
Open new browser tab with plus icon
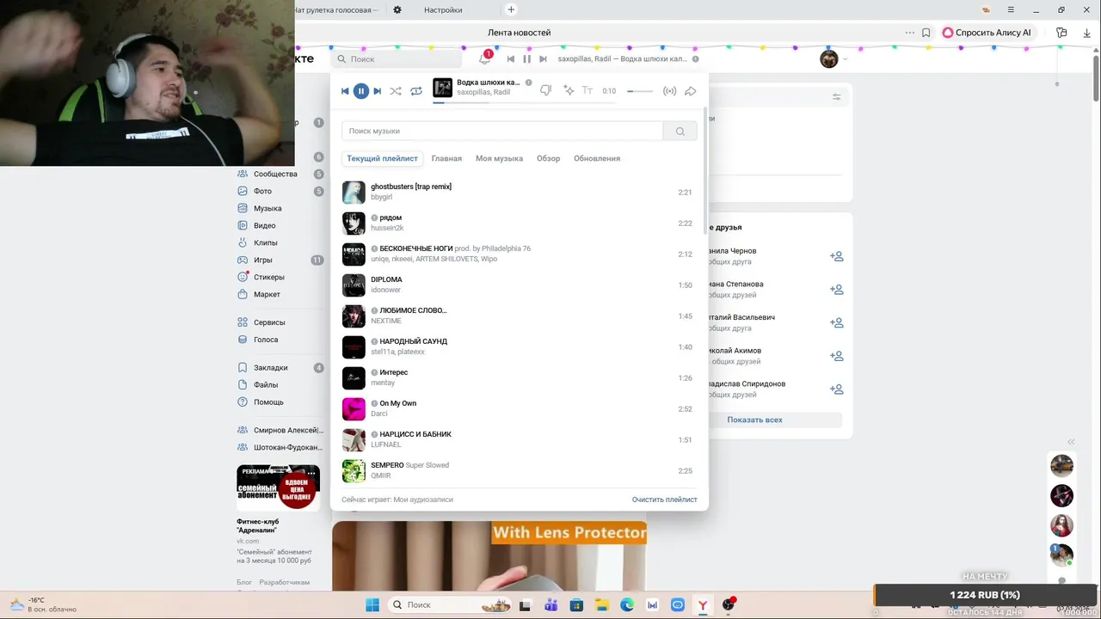click(x=511, y=9)
